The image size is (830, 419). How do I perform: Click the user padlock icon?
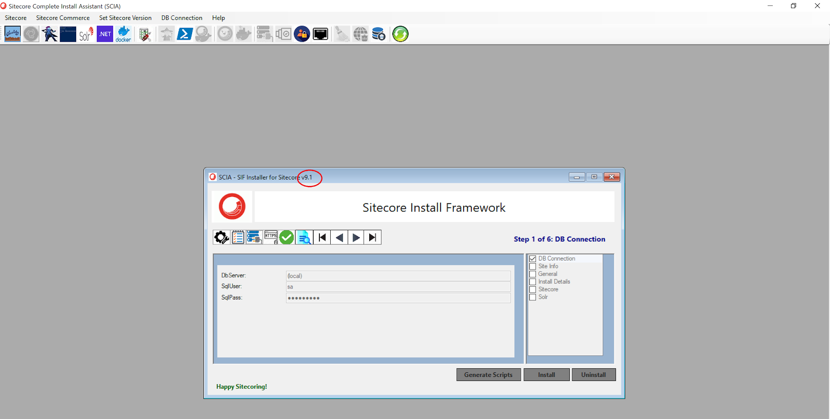coord(302,34)
